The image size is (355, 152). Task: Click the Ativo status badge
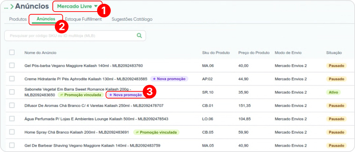pyautogui.click(x=333, y=92)
